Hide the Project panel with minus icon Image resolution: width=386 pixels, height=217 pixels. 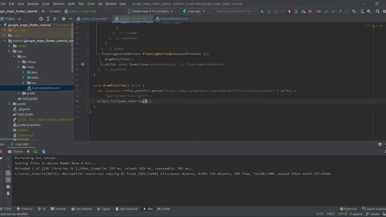[x=71, y=19]
